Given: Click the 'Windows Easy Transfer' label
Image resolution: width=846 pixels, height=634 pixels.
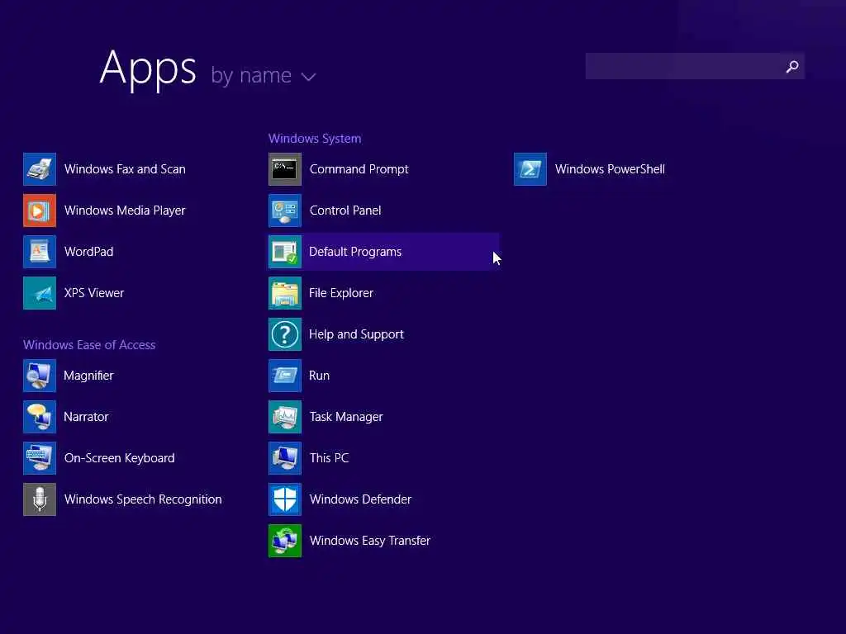Looking at the screenshot, I should (x=370, y=541).
